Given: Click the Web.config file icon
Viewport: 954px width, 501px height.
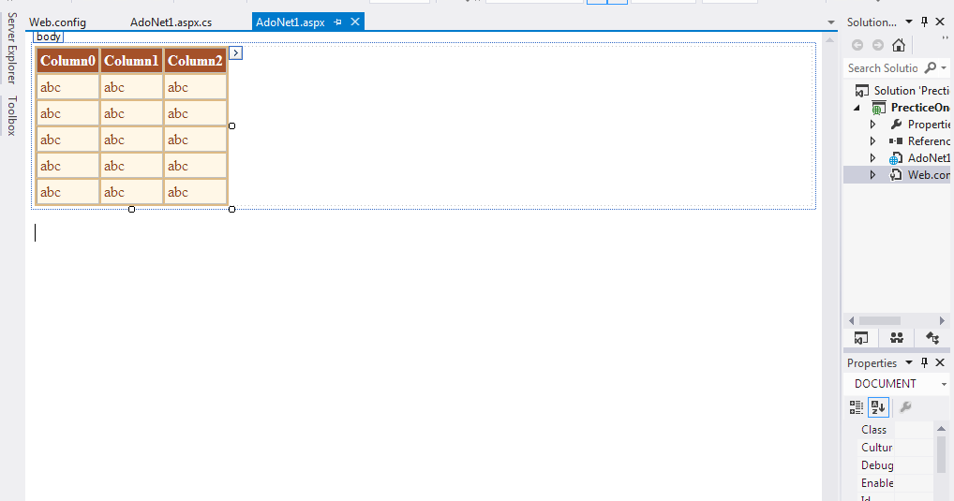Looking at the screenshot, I should click(896, 174).
